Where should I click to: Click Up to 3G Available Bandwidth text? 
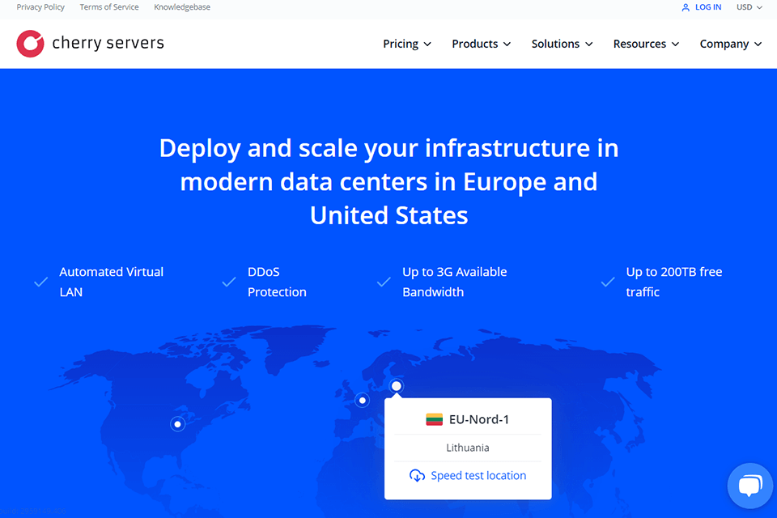[454, 282]
